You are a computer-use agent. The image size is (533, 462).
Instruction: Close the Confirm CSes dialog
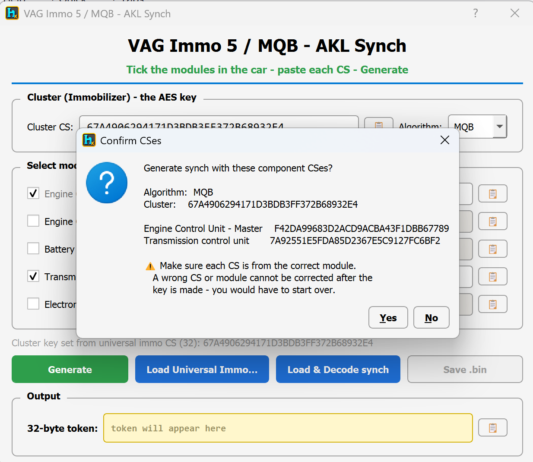(x=445, y=140)
